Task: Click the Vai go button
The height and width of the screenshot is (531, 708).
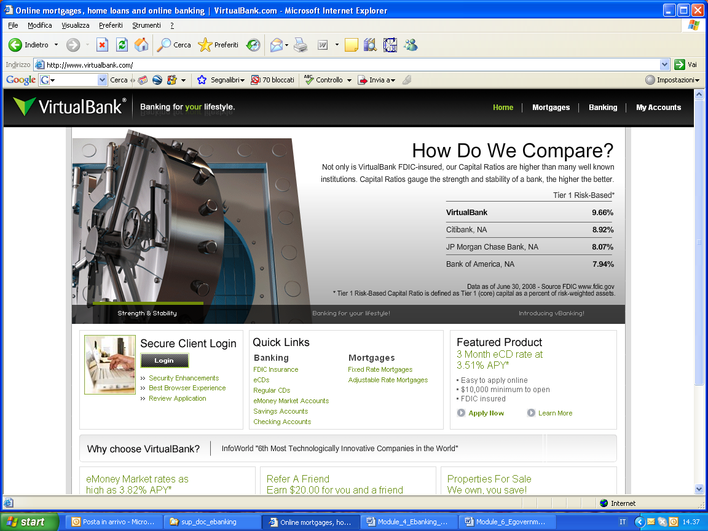Action: (x=686, y=65)
